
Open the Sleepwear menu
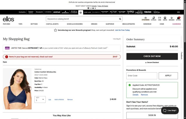(x=110, y=24)
